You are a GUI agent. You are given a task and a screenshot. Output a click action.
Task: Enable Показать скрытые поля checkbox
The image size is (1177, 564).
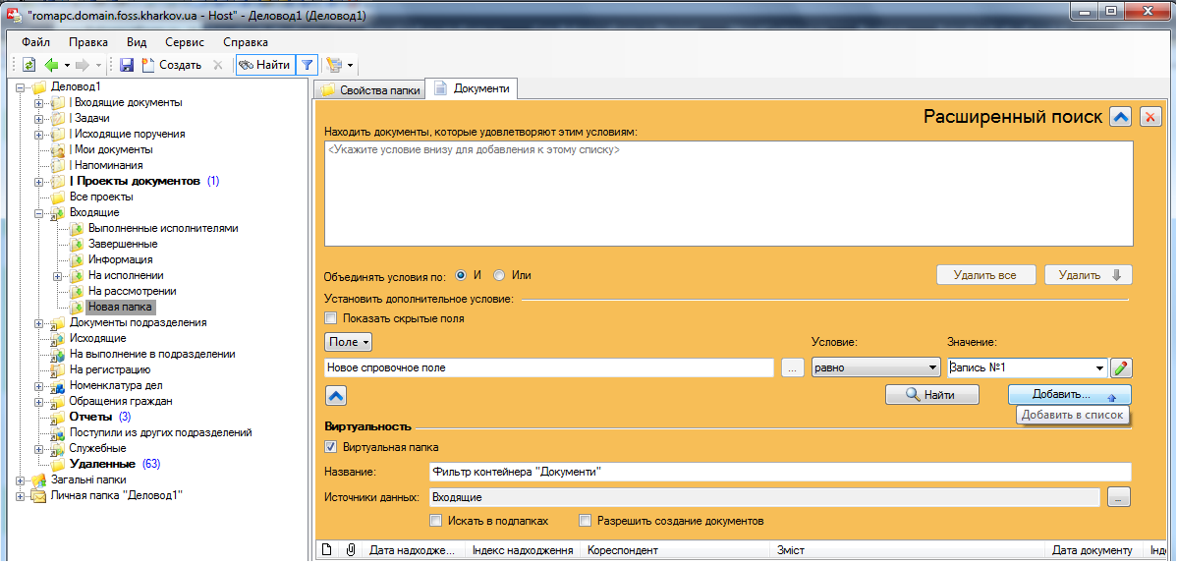(x=331, y=318)
